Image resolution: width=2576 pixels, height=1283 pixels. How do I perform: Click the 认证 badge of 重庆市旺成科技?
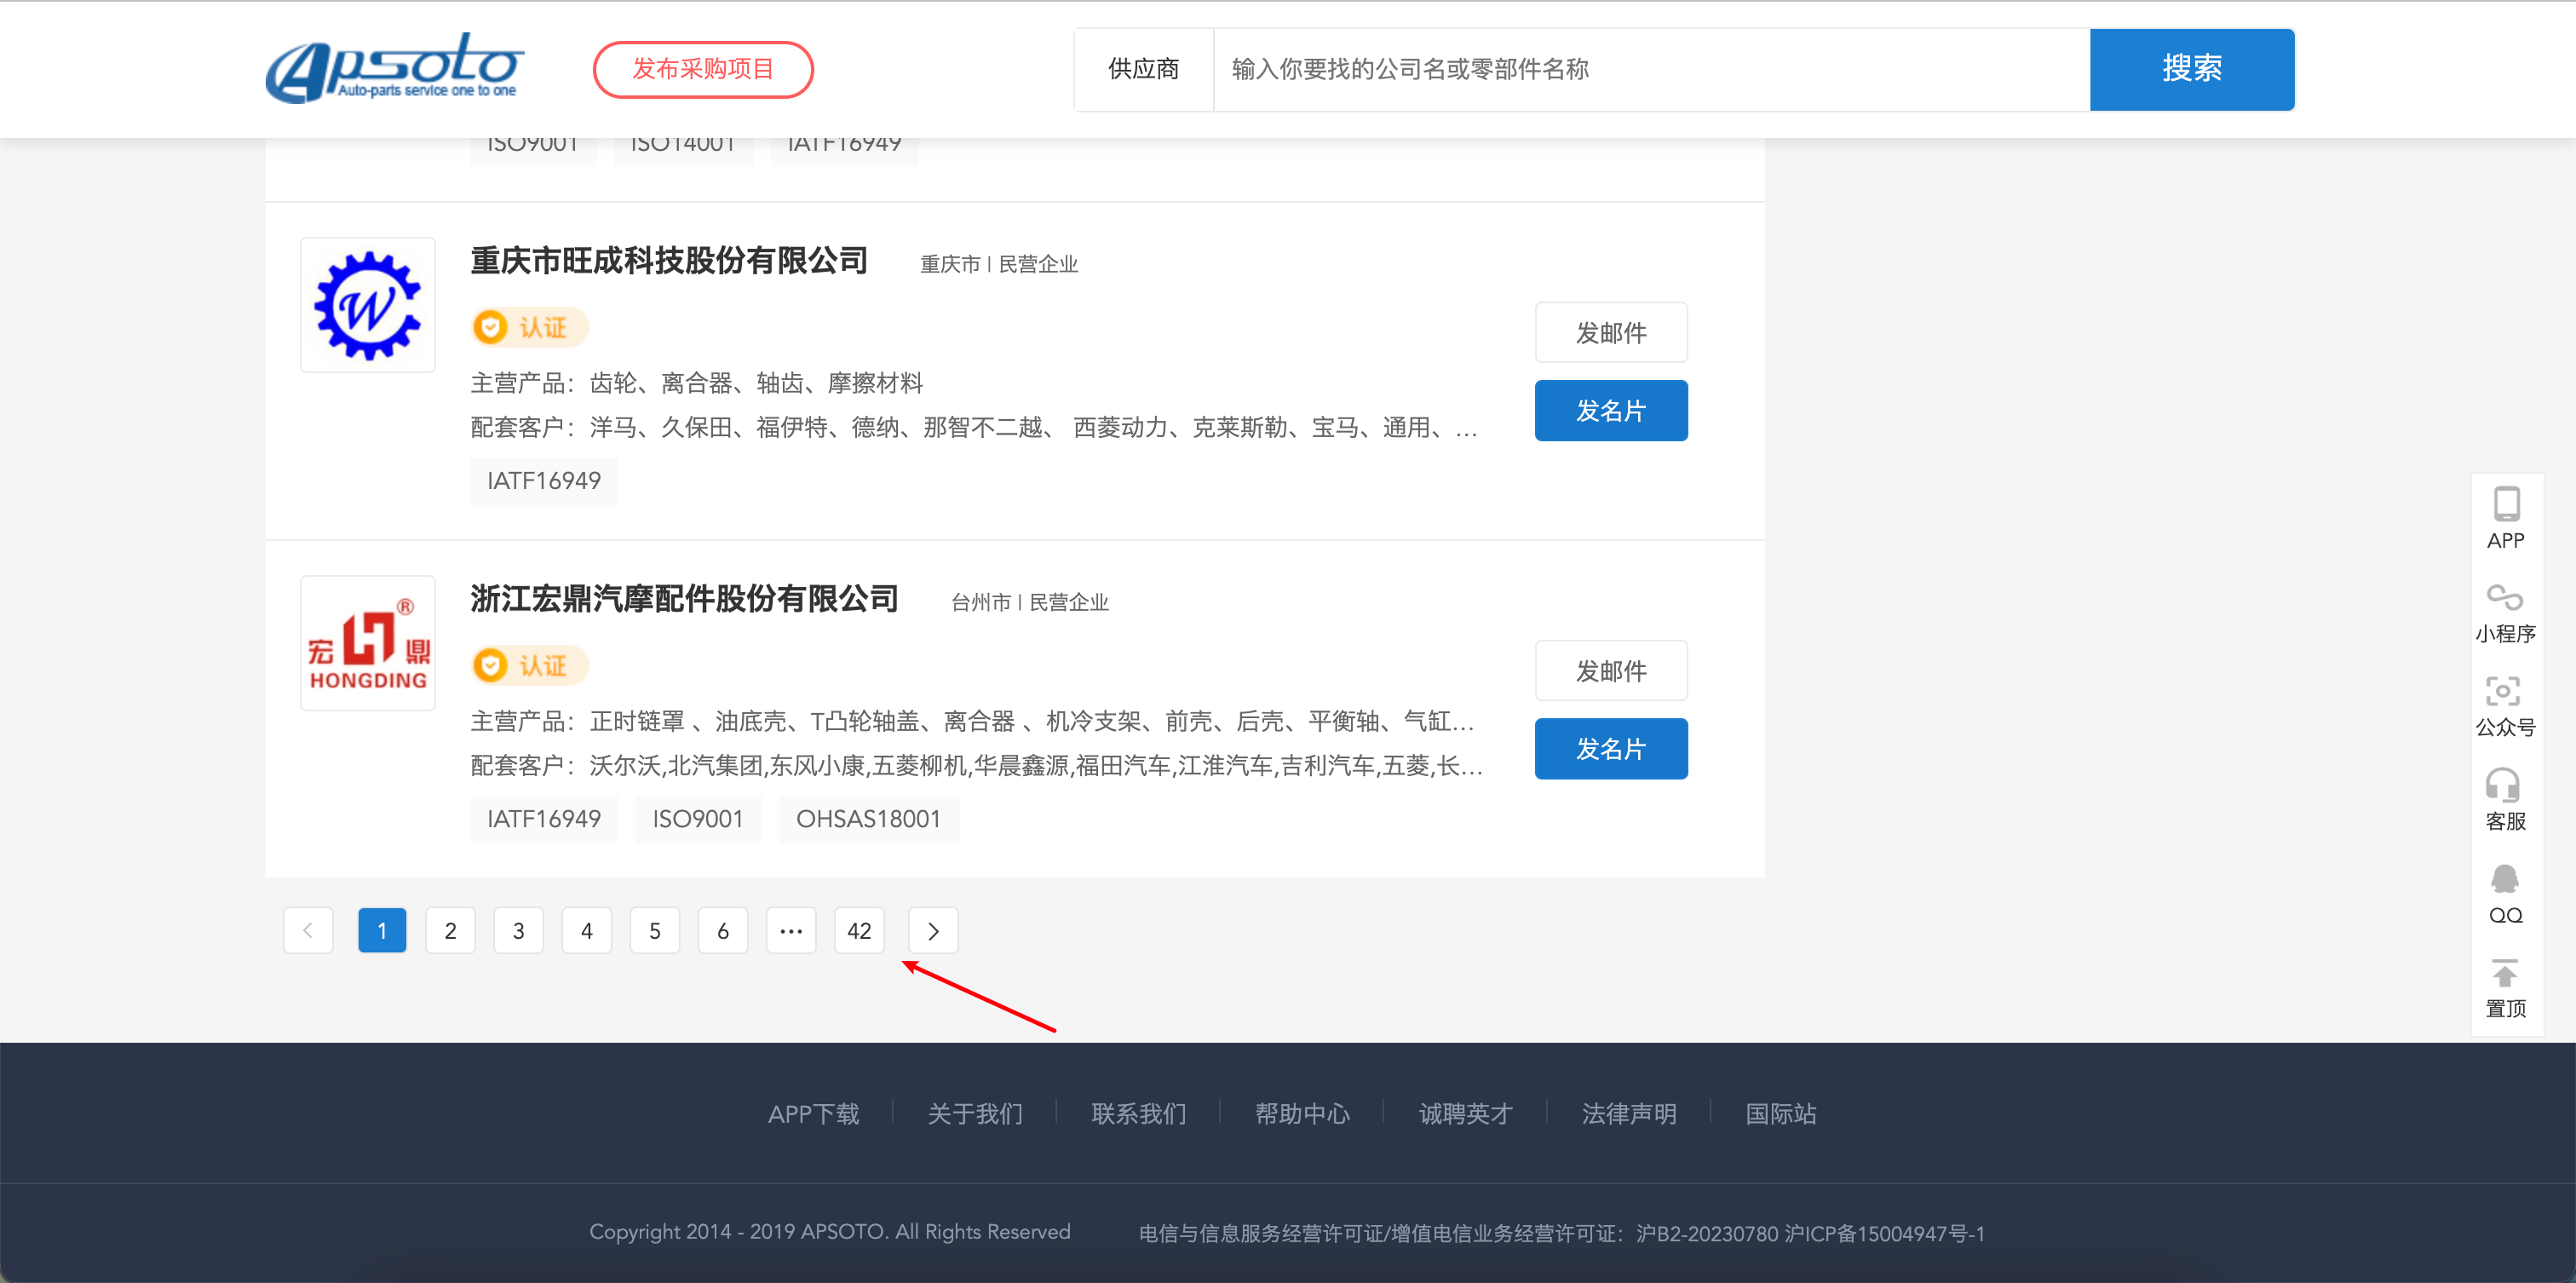(530, 327)
